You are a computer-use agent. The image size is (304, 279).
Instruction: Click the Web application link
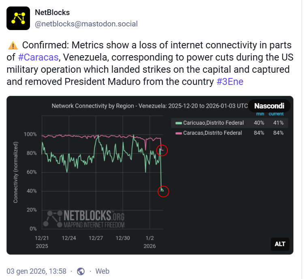pos(102,271)
